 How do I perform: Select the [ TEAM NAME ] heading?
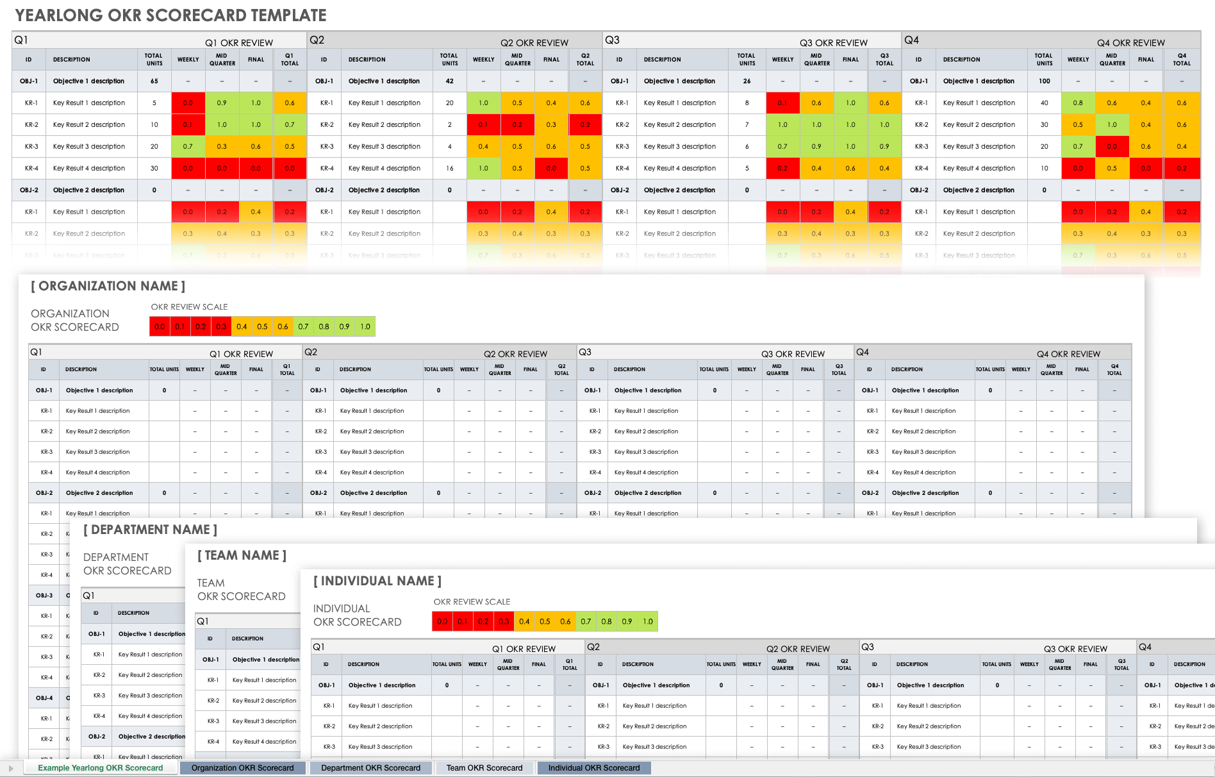pyautogui.click(x=242, y=555)
